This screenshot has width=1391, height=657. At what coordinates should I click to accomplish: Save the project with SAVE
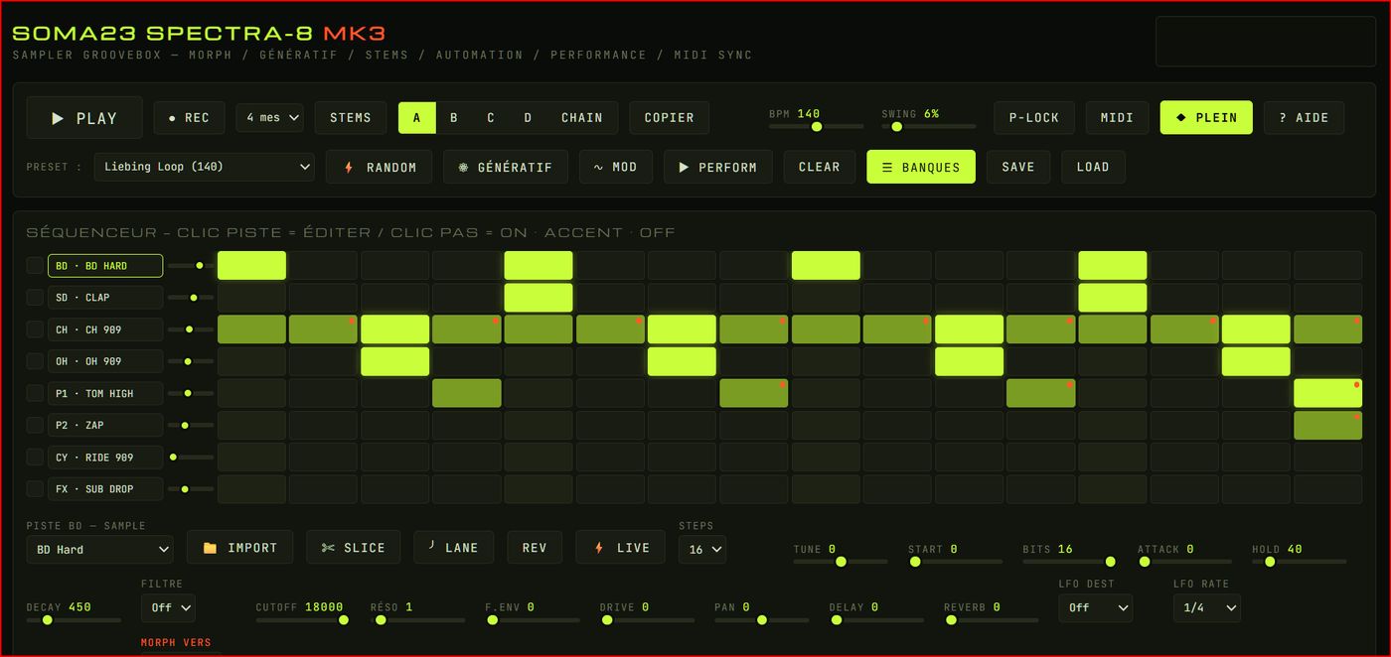click(1017, 167)
